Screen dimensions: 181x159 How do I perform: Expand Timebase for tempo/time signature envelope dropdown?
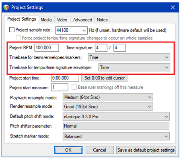134,67
